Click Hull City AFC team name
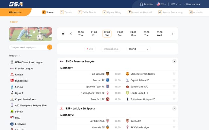The image size is (209, 130). coord(97,74)
